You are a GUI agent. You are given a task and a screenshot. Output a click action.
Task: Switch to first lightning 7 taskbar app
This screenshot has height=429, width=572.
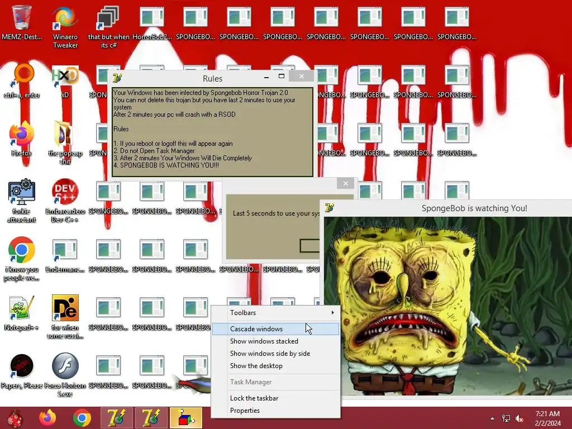[x=116, y=418]
